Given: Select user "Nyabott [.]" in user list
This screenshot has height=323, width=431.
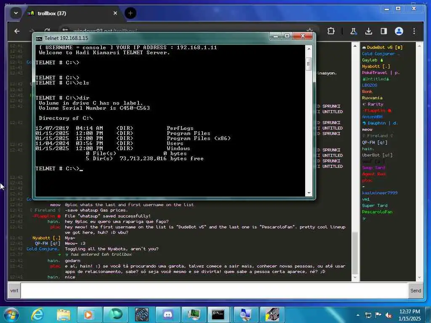Looking at the screenshot, I should coord(376,66).
